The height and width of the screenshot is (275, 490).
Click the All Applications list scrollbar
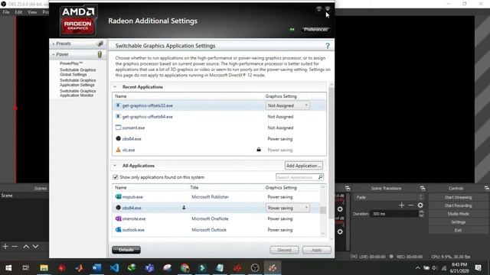click(323, 211)
